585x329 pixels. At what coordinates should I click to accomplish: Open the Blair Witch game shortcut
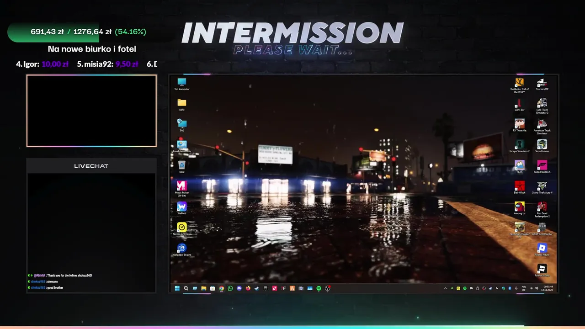point(519,187)
